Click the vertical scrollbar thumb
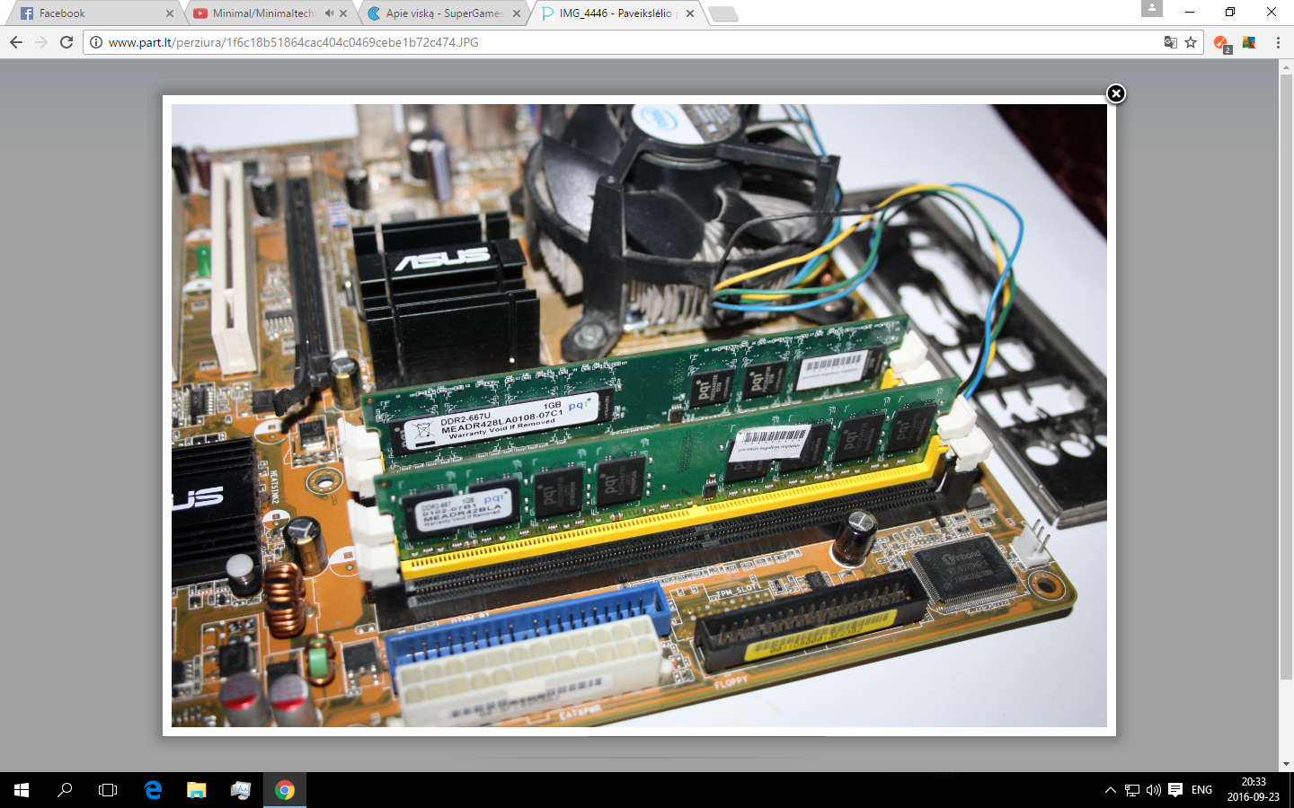This screenshot has height=808, width=1294. pyautogui.click(x=1286, y=377)
